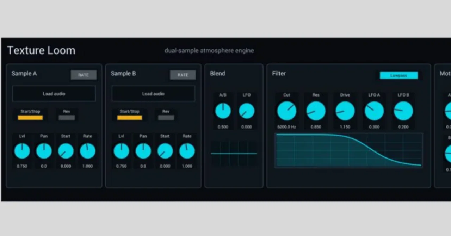The width and height of the screenshot is (451, 236).
Task: Click the 0.500 A/B blend value
Action: (223, 127)
